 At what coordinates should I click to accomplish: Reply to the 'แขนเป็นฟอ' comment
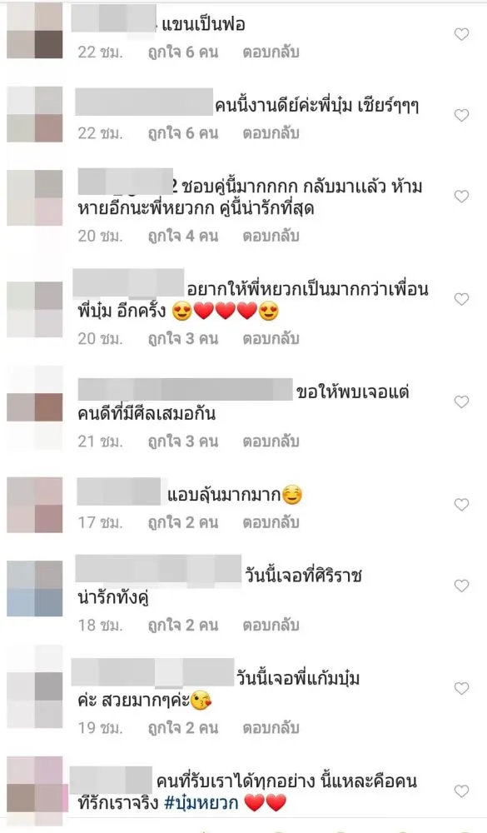coord(271,52)
